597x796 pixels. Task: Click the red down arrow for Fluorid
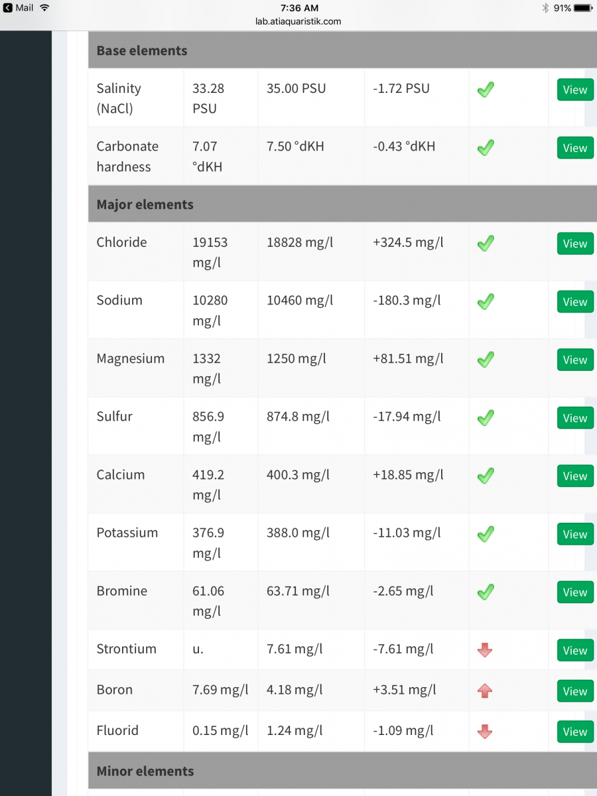pyautogui.click(x=485, y=732)
